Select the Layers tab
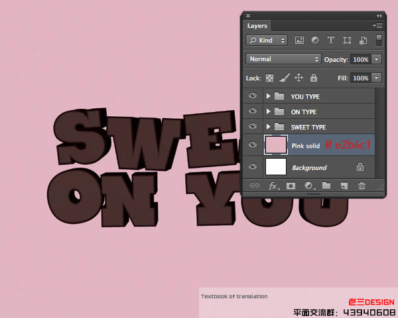Viewport: 398px width, 318px height. pos(257,26)
